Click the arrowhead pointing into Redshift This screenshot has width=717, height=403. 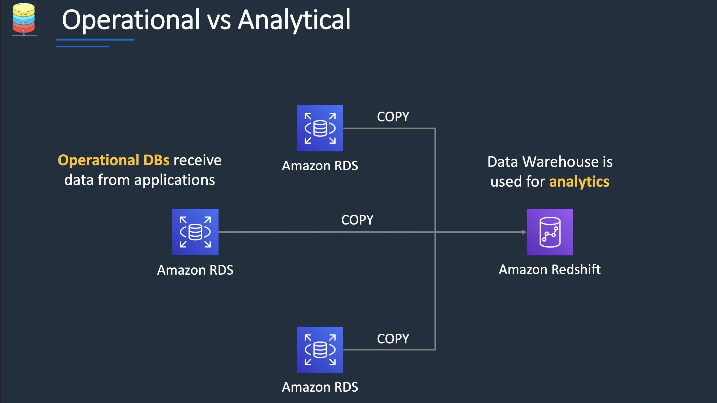(x=524, y=232)
